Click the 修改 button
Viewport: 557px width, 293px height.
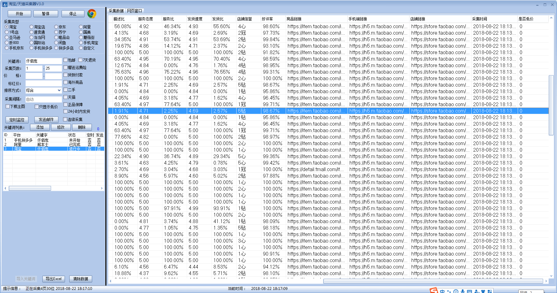click(61, 127)
